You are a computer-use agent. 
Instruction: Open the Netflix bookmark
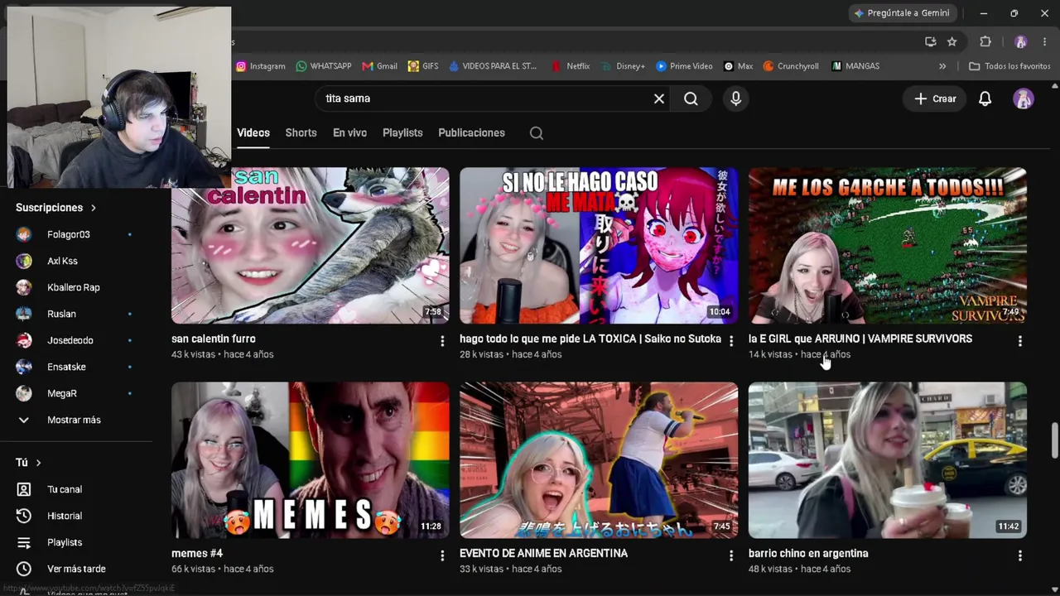pyautogui.click(x=571, y=66)
